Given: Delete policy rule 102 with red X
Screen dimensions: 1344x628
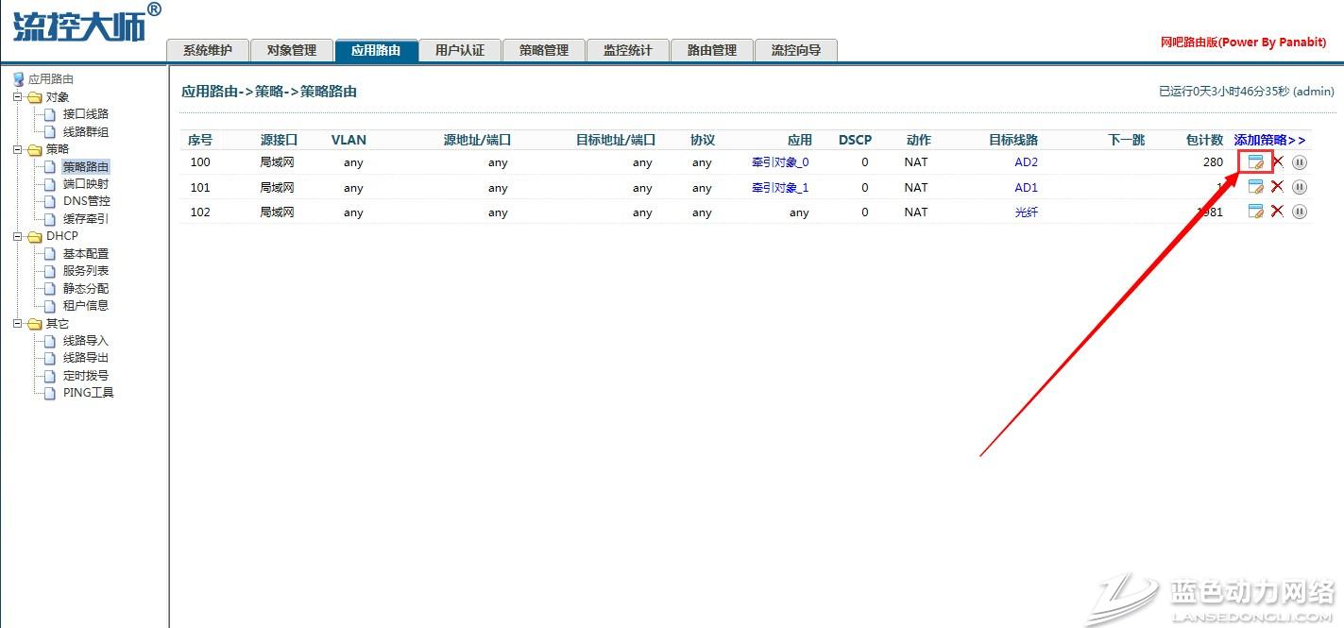Looking at the screenshot, I should pos(1277,212).
